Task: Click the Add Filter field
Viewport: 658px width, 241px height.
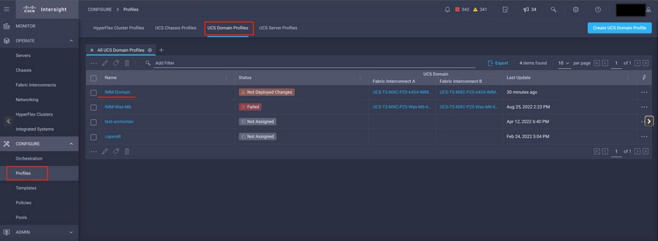Action: (315, 63)
